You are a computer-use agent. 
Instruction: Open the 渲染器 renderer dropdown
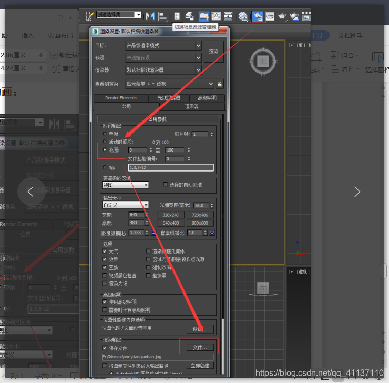[163, 70]
